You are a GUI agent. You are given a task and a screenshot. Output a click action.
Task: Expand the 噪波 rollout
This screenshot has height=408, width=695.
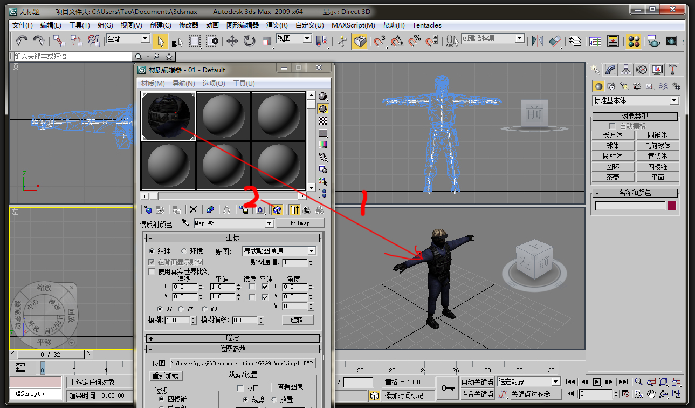[233, 338]
